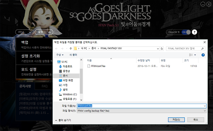Expand the file name dropdown arrow
This screenshot has width=213, height=131.
coord(205,106)
